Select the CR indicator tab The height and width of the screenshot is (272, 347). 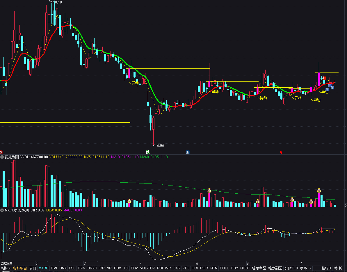click(102, 268)
